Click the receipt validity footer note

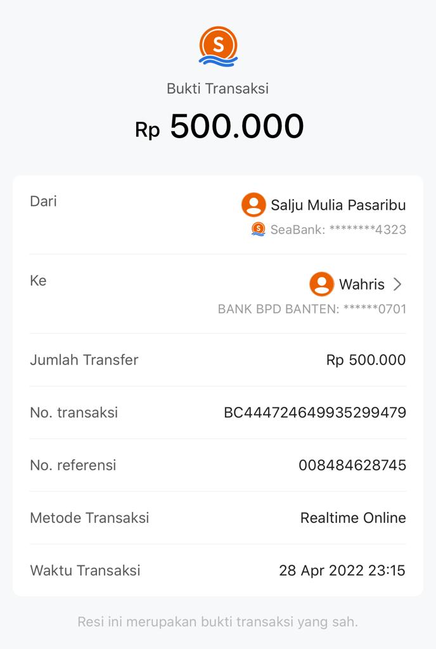coord(217,621)
